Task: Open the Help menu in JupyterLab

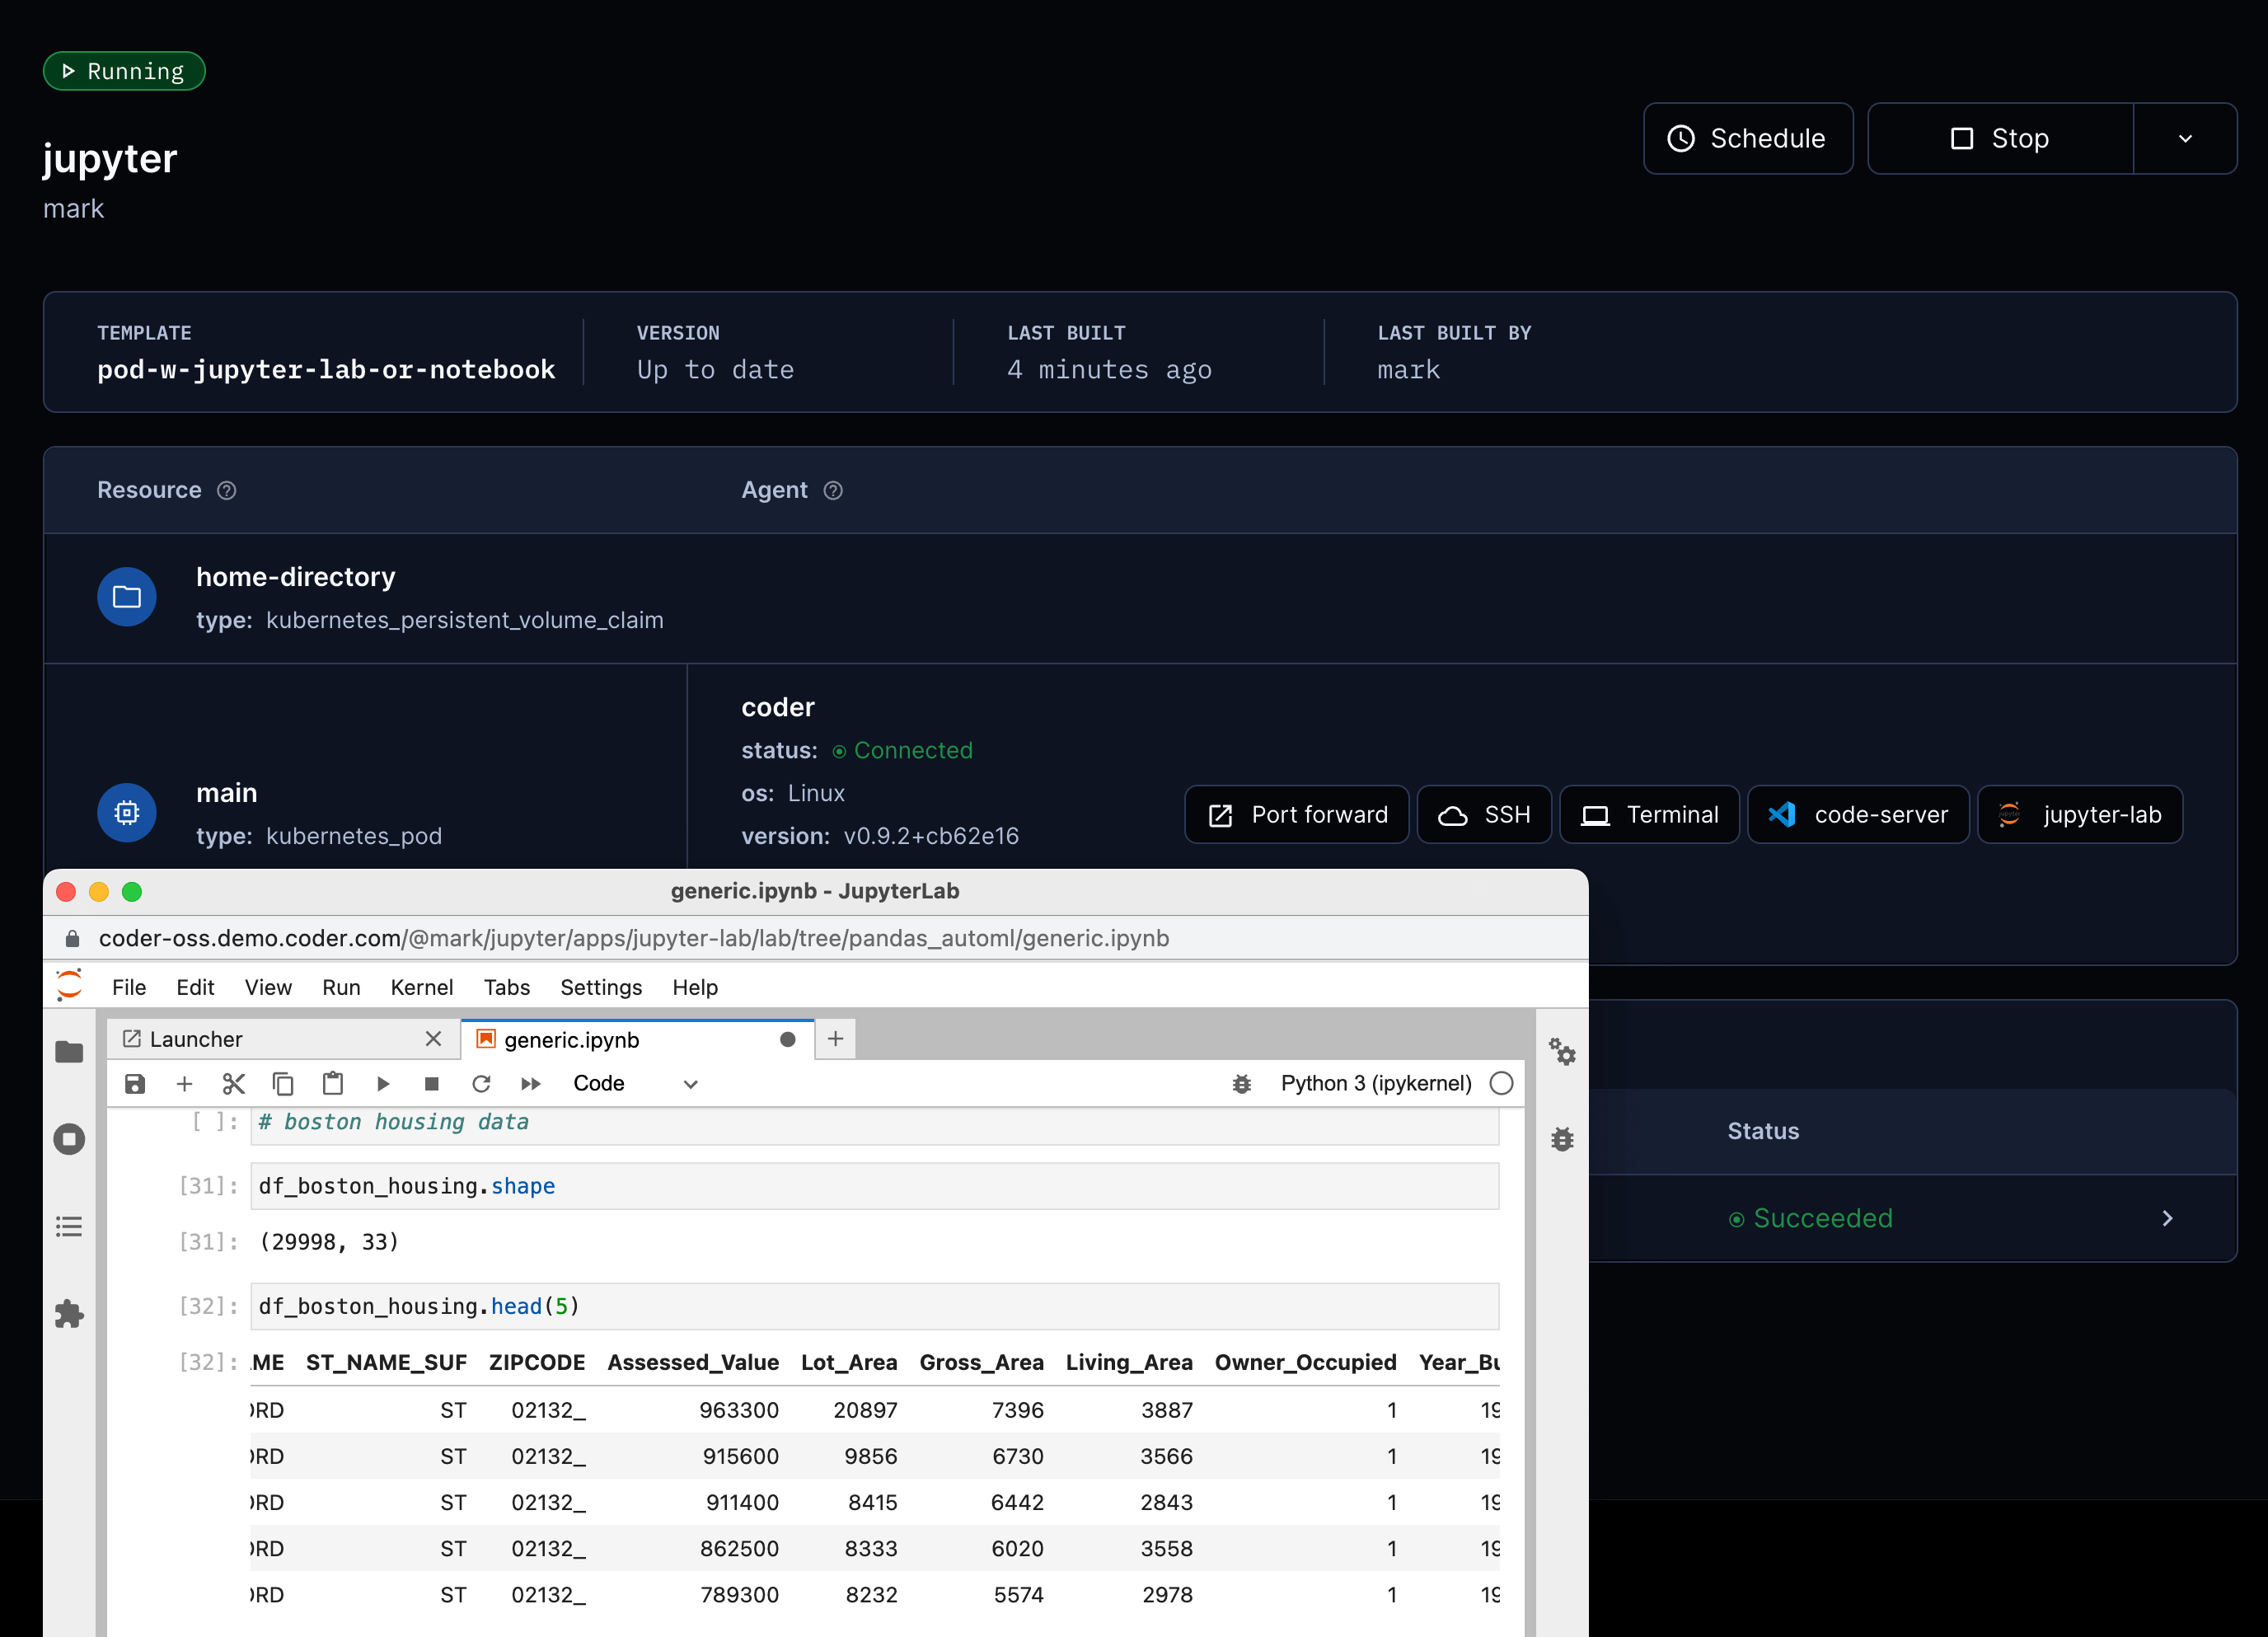Action: tap(695, 987)
